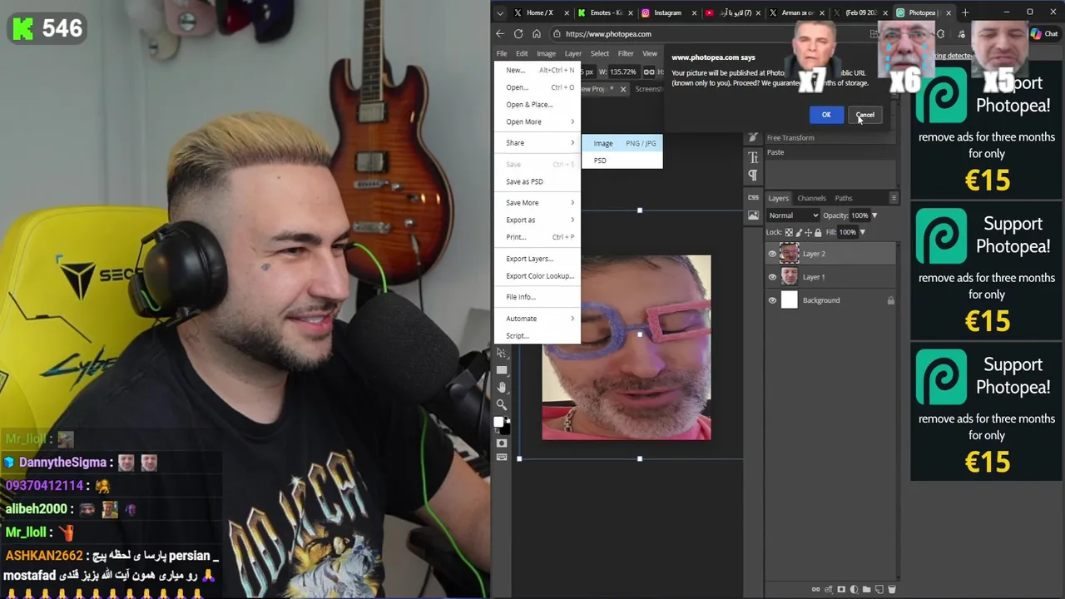
Task: Open a new browser tab with plus
Action: [965, 12]
